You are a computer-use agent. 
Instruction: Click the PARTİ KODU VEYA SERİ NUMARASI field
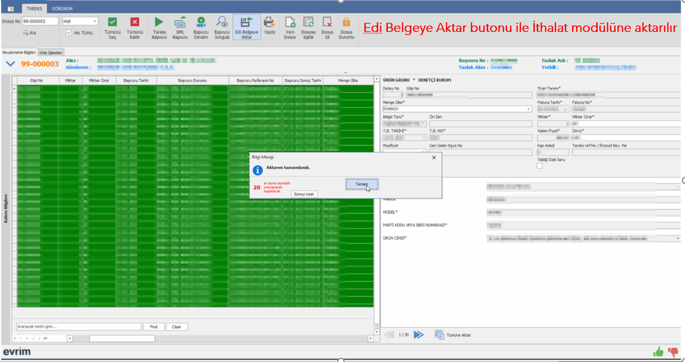(x=584, y=225)
